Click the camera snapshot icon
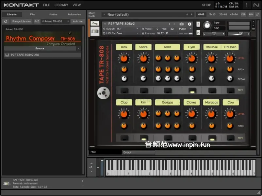This screenshot has width=262, height=196. (182, 24)
